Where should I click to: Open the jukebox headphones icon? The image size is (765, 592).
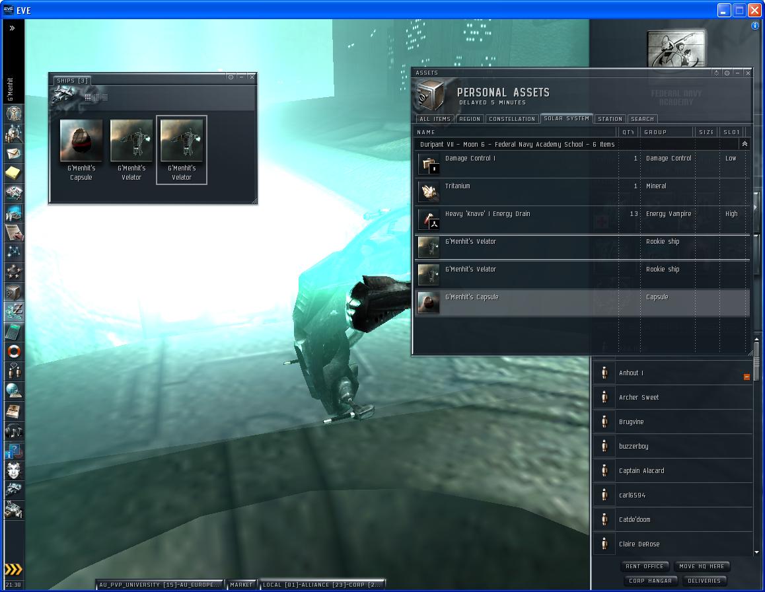coord(14,431)
